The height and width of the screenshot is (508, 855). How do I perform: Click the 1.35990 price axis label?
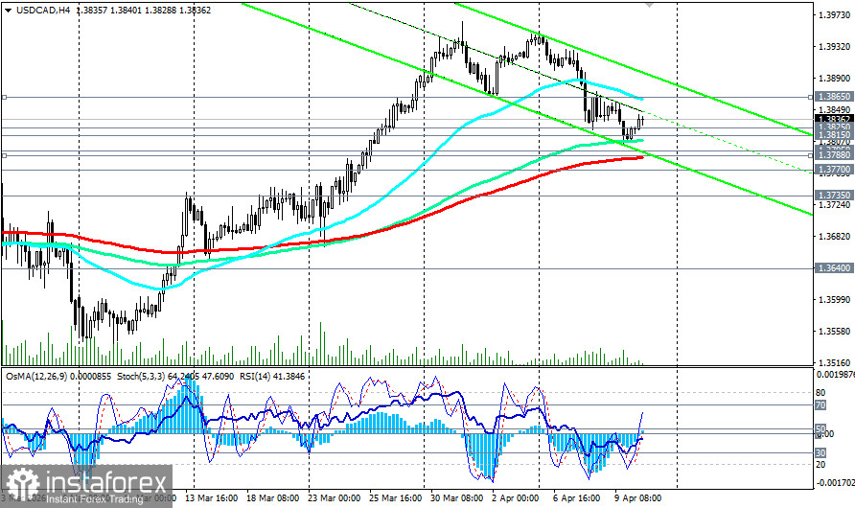click(834, 299)
